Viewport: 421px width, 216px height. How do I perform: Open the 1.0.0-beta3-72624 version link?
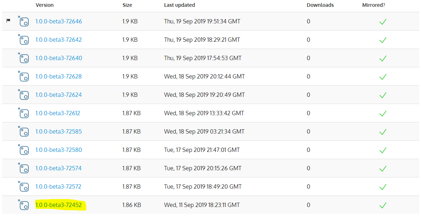coord(59,95)
